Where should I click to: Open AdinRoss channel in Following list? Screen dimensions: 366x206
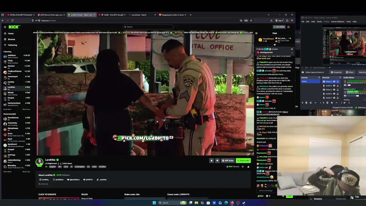coord(17,56)
